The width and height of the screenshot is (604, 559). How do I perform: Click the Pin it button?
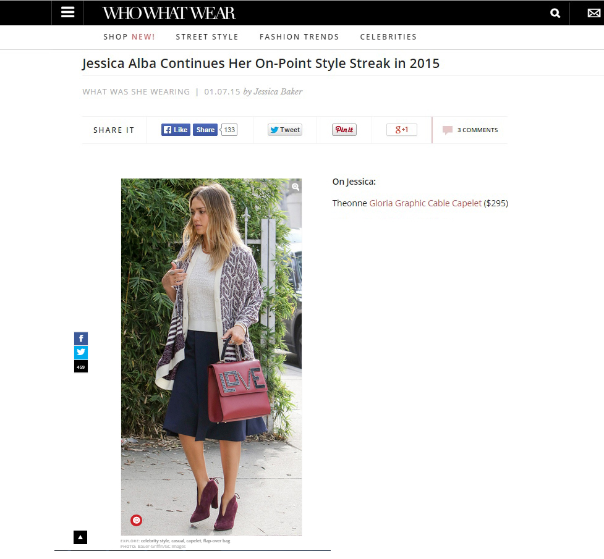[x=344, y=130]
